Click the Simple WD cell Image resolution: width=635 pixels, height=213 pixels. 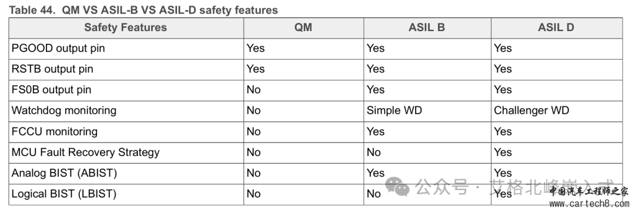pyautogui.click(x=394, y=110)
